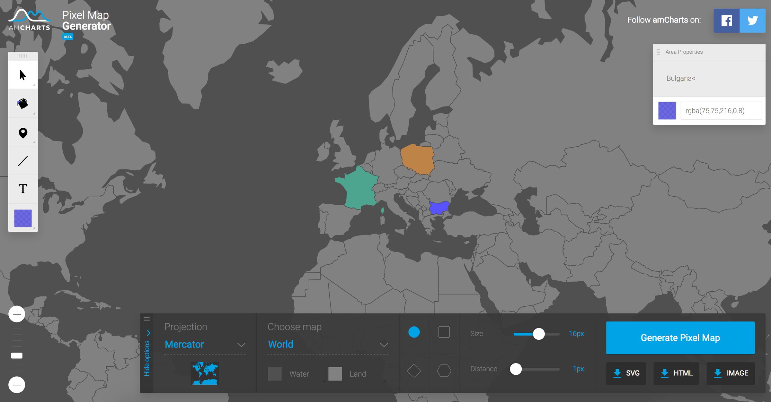This screenshot has height=402, width=771.
Task: Open amCharts Twitter page
Action: 752,20
